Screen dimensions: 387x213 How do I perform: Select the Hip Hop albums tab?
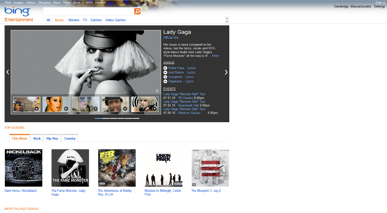point(52,138)
